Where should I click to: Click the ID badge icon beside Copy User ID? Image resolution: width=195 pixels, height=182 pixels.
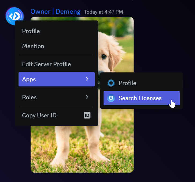click(87, 115)
